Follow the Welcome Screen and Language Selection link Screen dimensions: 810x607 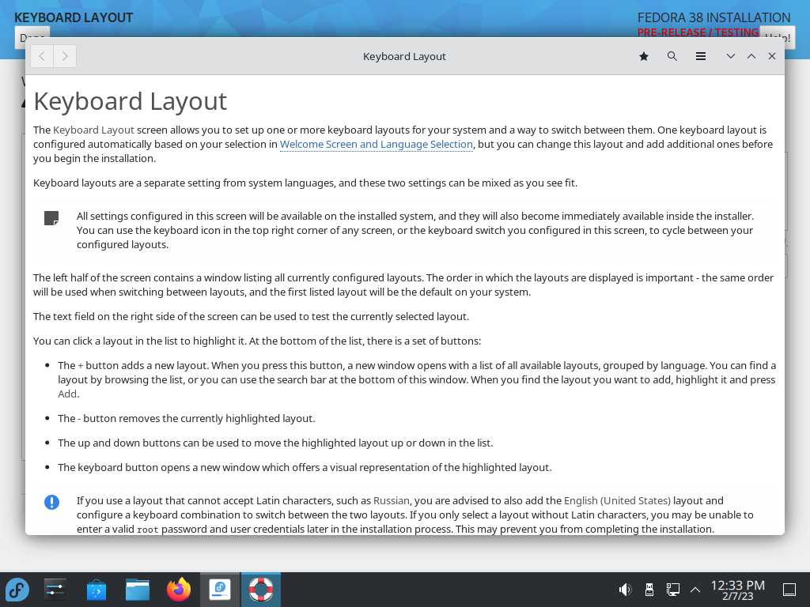[x=376, y=145]
